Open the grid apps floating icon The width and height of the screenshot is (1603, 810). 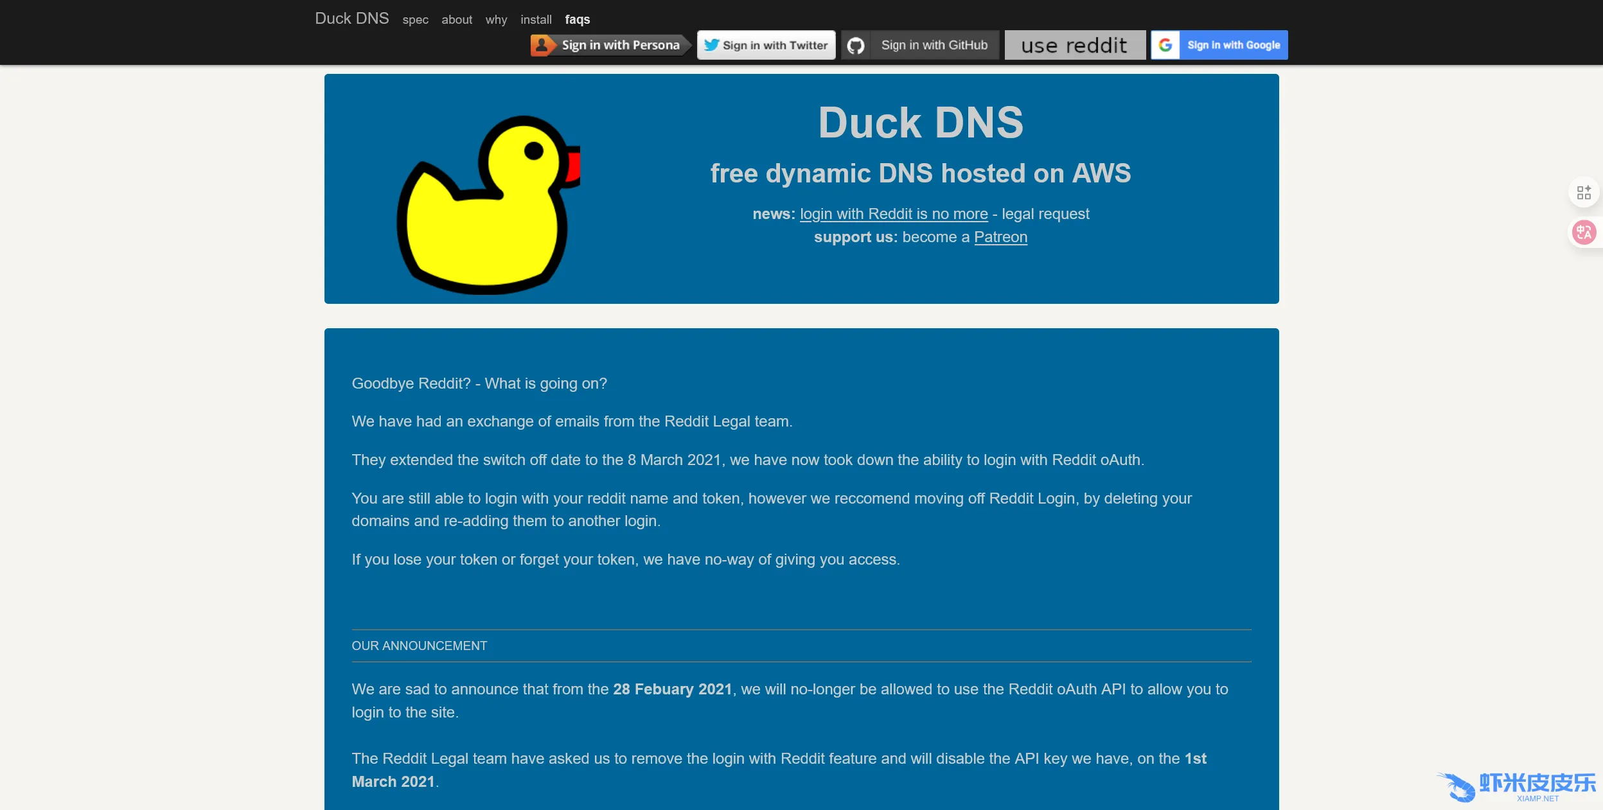point(1584,193)
